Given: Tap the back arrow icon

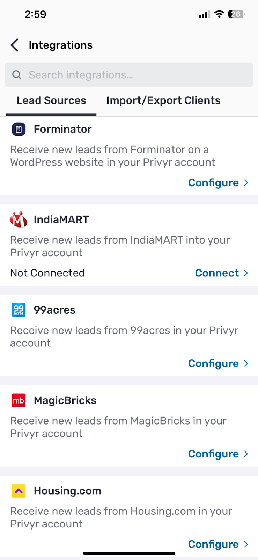Looking at the screenshot, I should [x=15, y=45].
